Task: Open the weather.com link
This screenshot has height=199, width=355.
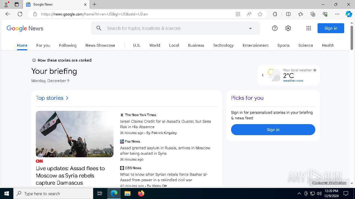Action: tap(293, 81)
